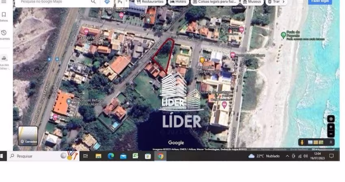Open File Explorer from the taskbar
Viewport: 345px width, 182px height.
tap(98, 156)
